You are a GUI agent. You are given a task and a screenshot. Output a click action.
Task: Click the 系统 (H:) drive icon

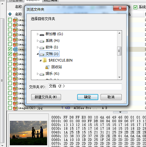coord(42,41)
